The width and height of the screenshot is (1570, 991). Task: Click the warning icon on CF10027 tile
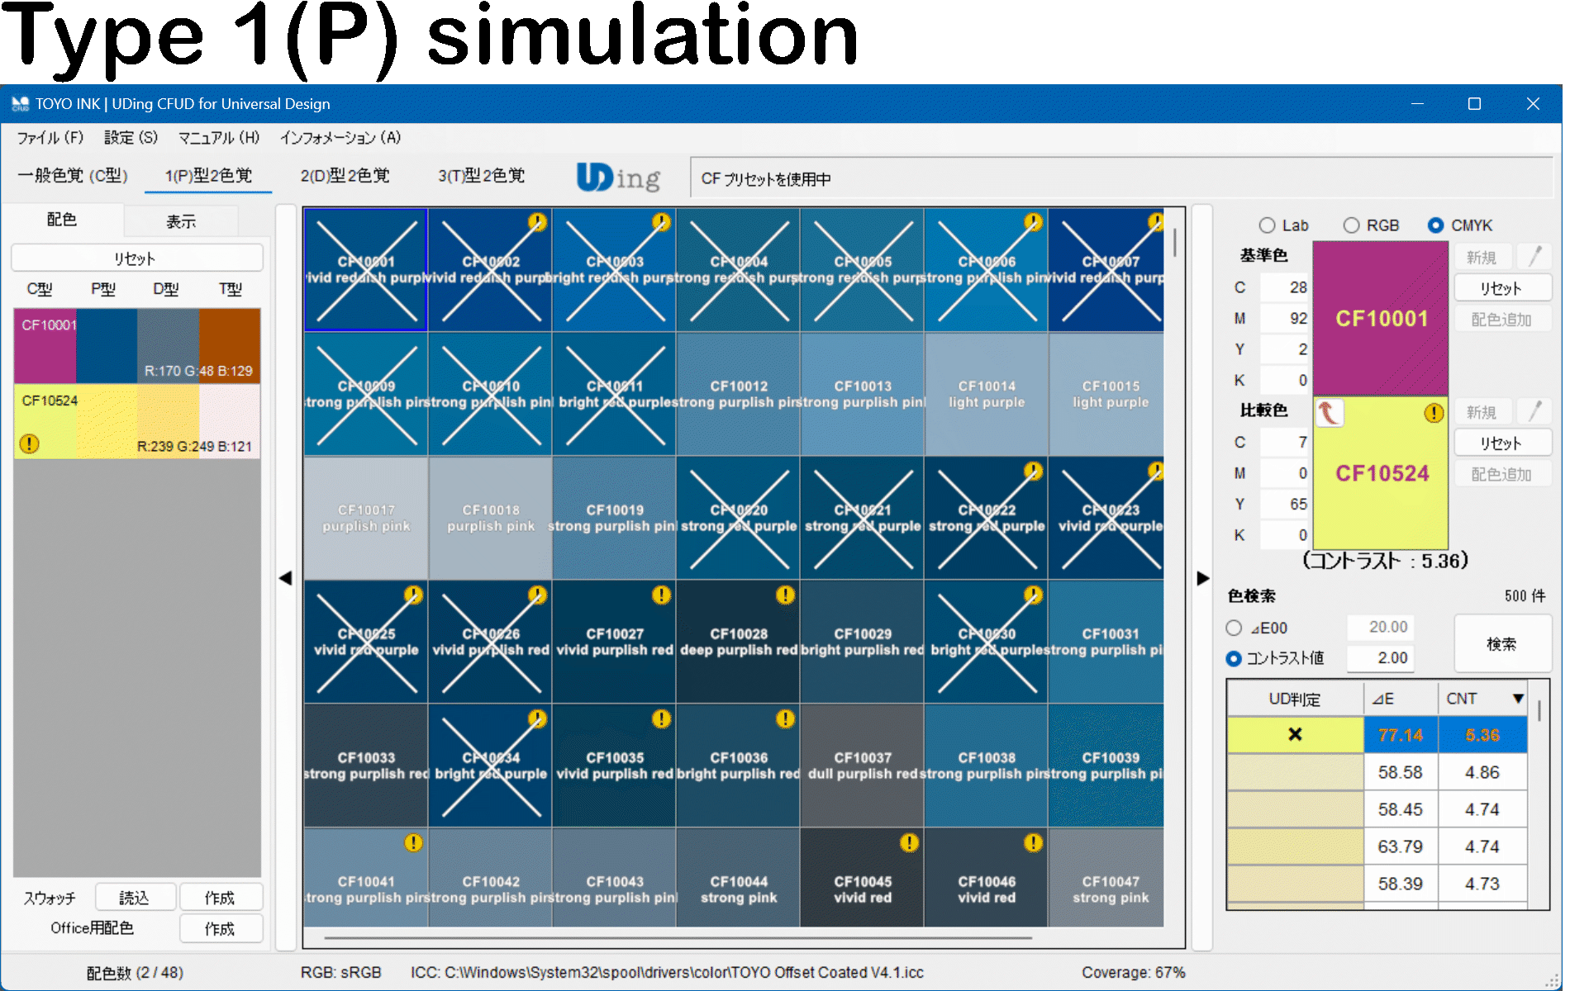tap(661, 595)
